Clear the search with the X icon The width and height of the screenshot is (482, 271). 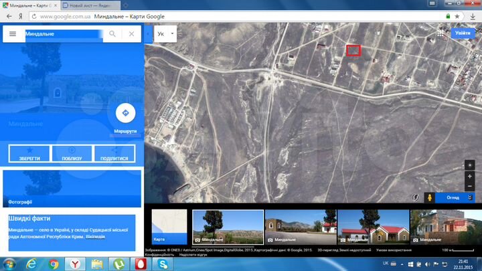tap(132, 34)
